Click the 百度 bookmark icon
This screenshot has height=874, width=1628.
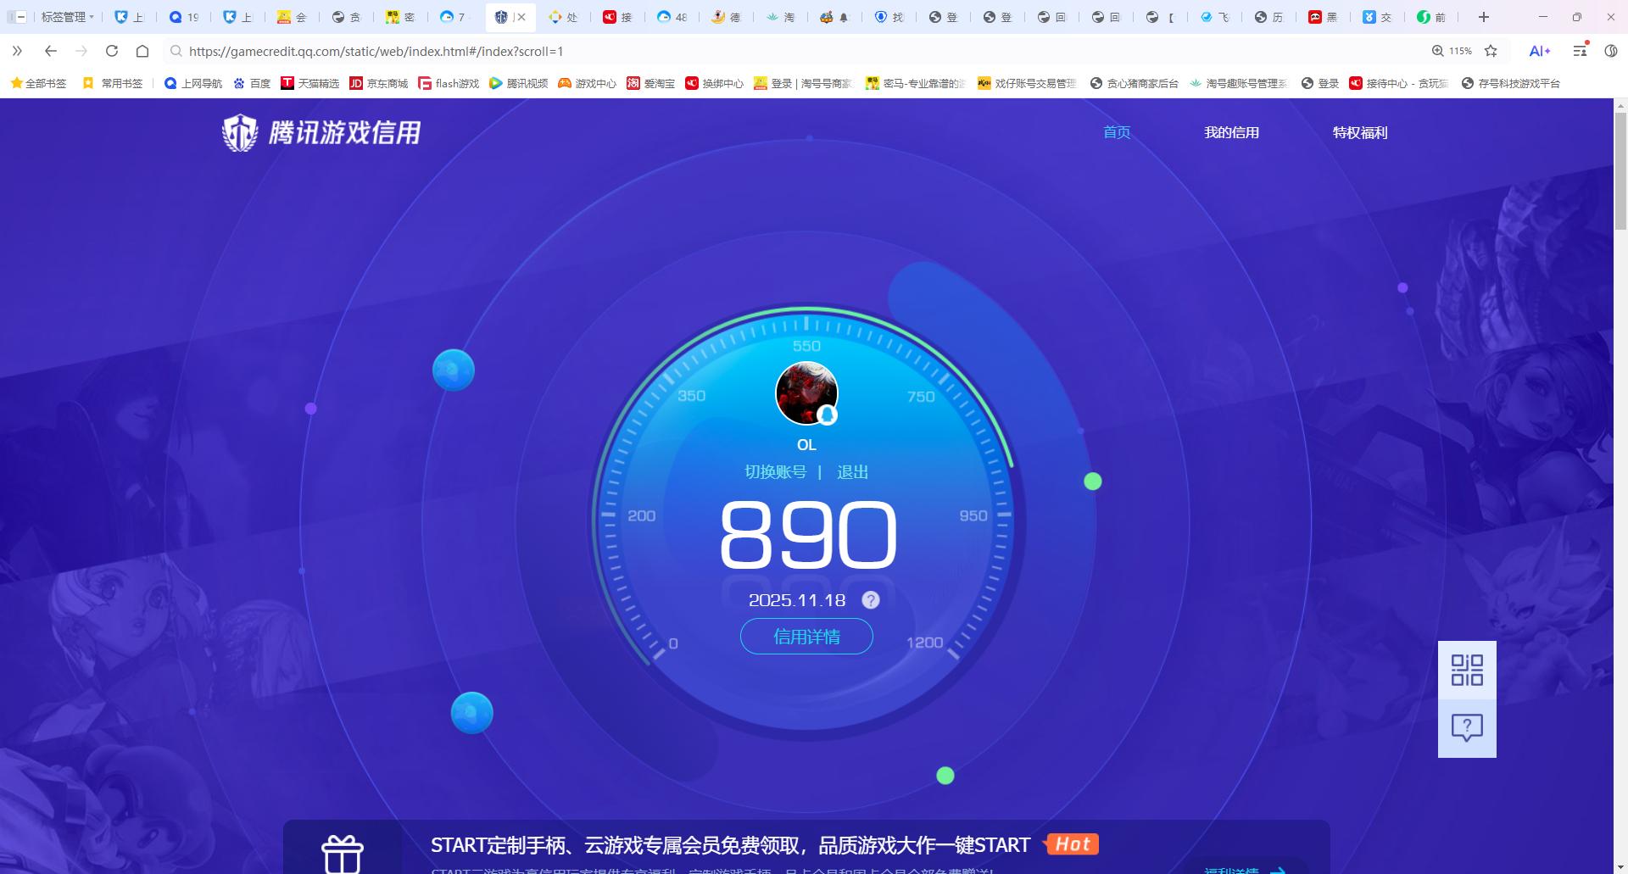tap(240, 83)
